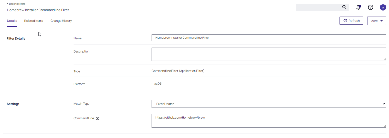Focus the Name input field
Image resolution: width=389 pixels, height=138 pixels.
tap(268, 38)
